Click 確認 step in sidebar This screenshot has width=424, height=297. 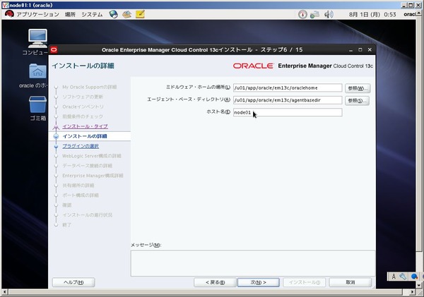pyautogui.click(x=67, y=205)
